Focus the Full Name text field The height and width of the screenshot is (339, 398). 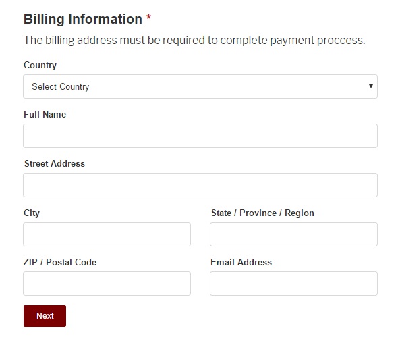coord(200,136)
